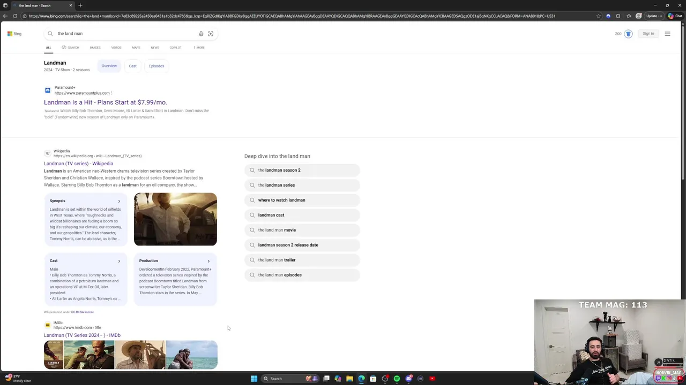Image resolution: width=686 pixels, height=385 pixels.
Task: Click the Update menu button in Edge
Action: click(x=653, y=16)
